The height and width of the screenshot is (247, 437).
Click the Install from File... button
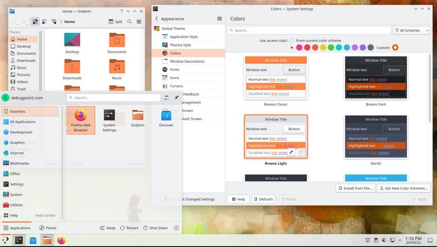355,188
